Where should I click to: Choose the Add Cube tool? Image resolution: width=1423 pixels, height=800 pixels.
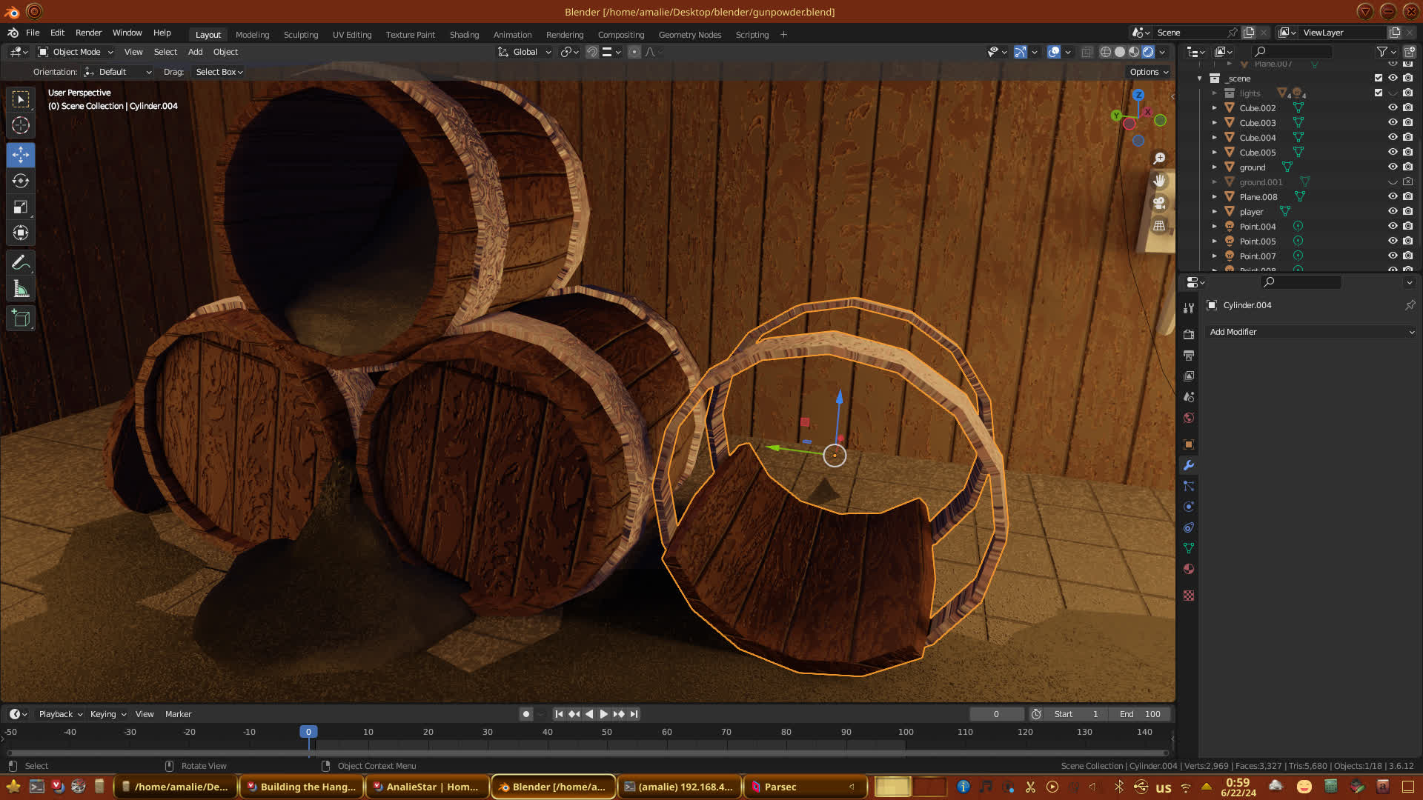click(x=21, y=319)
